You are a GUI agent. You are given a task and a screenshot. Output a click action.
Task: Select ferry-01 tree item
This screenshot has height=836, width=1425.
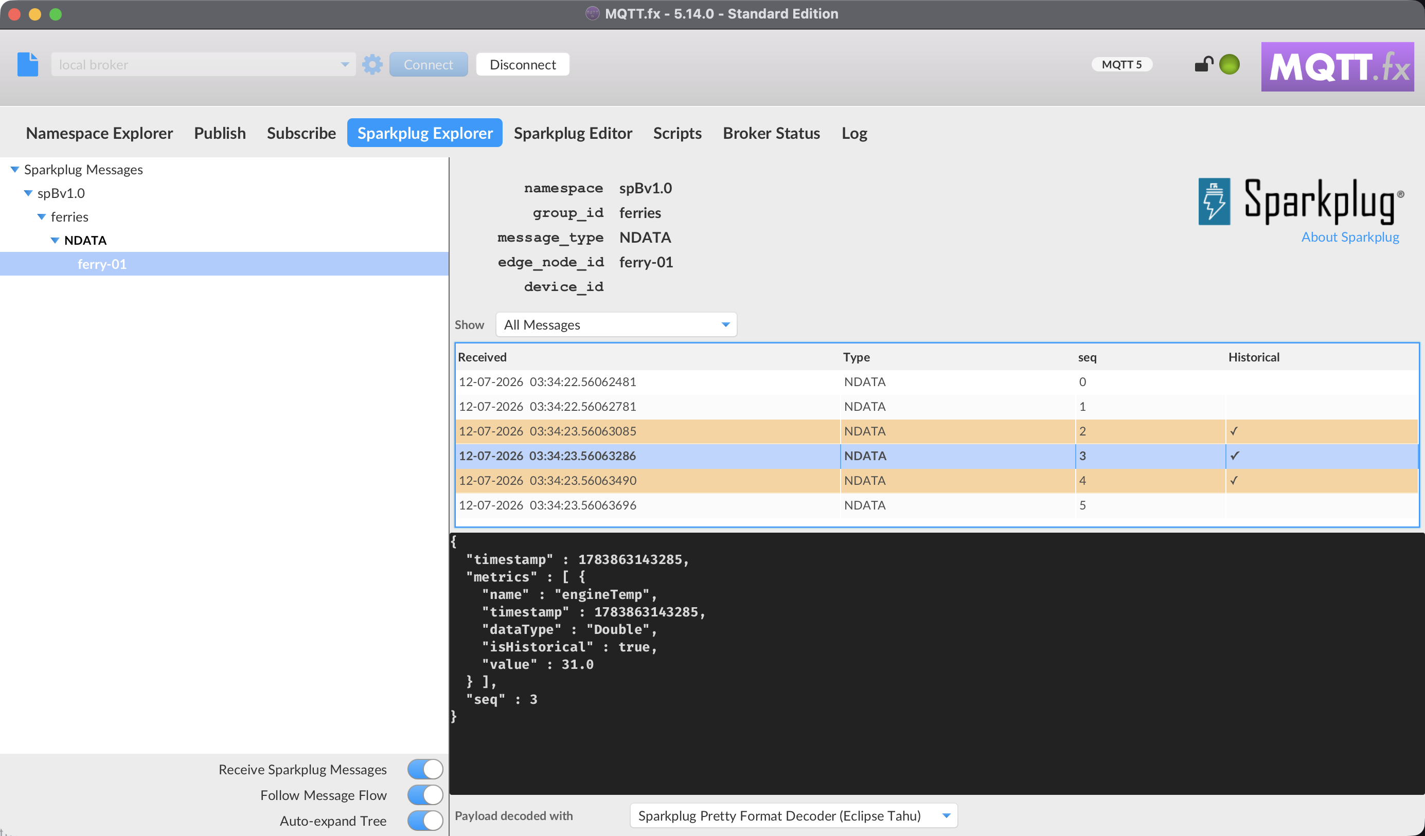coord(102,264)
